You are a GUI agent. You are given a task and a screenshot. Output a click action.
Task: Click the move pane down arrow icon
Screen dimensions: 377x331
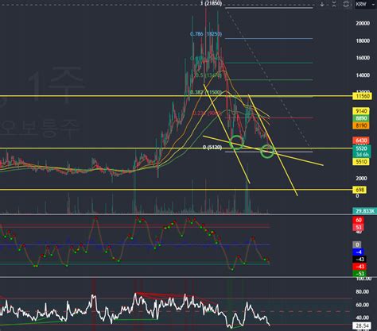coord(322,4)
